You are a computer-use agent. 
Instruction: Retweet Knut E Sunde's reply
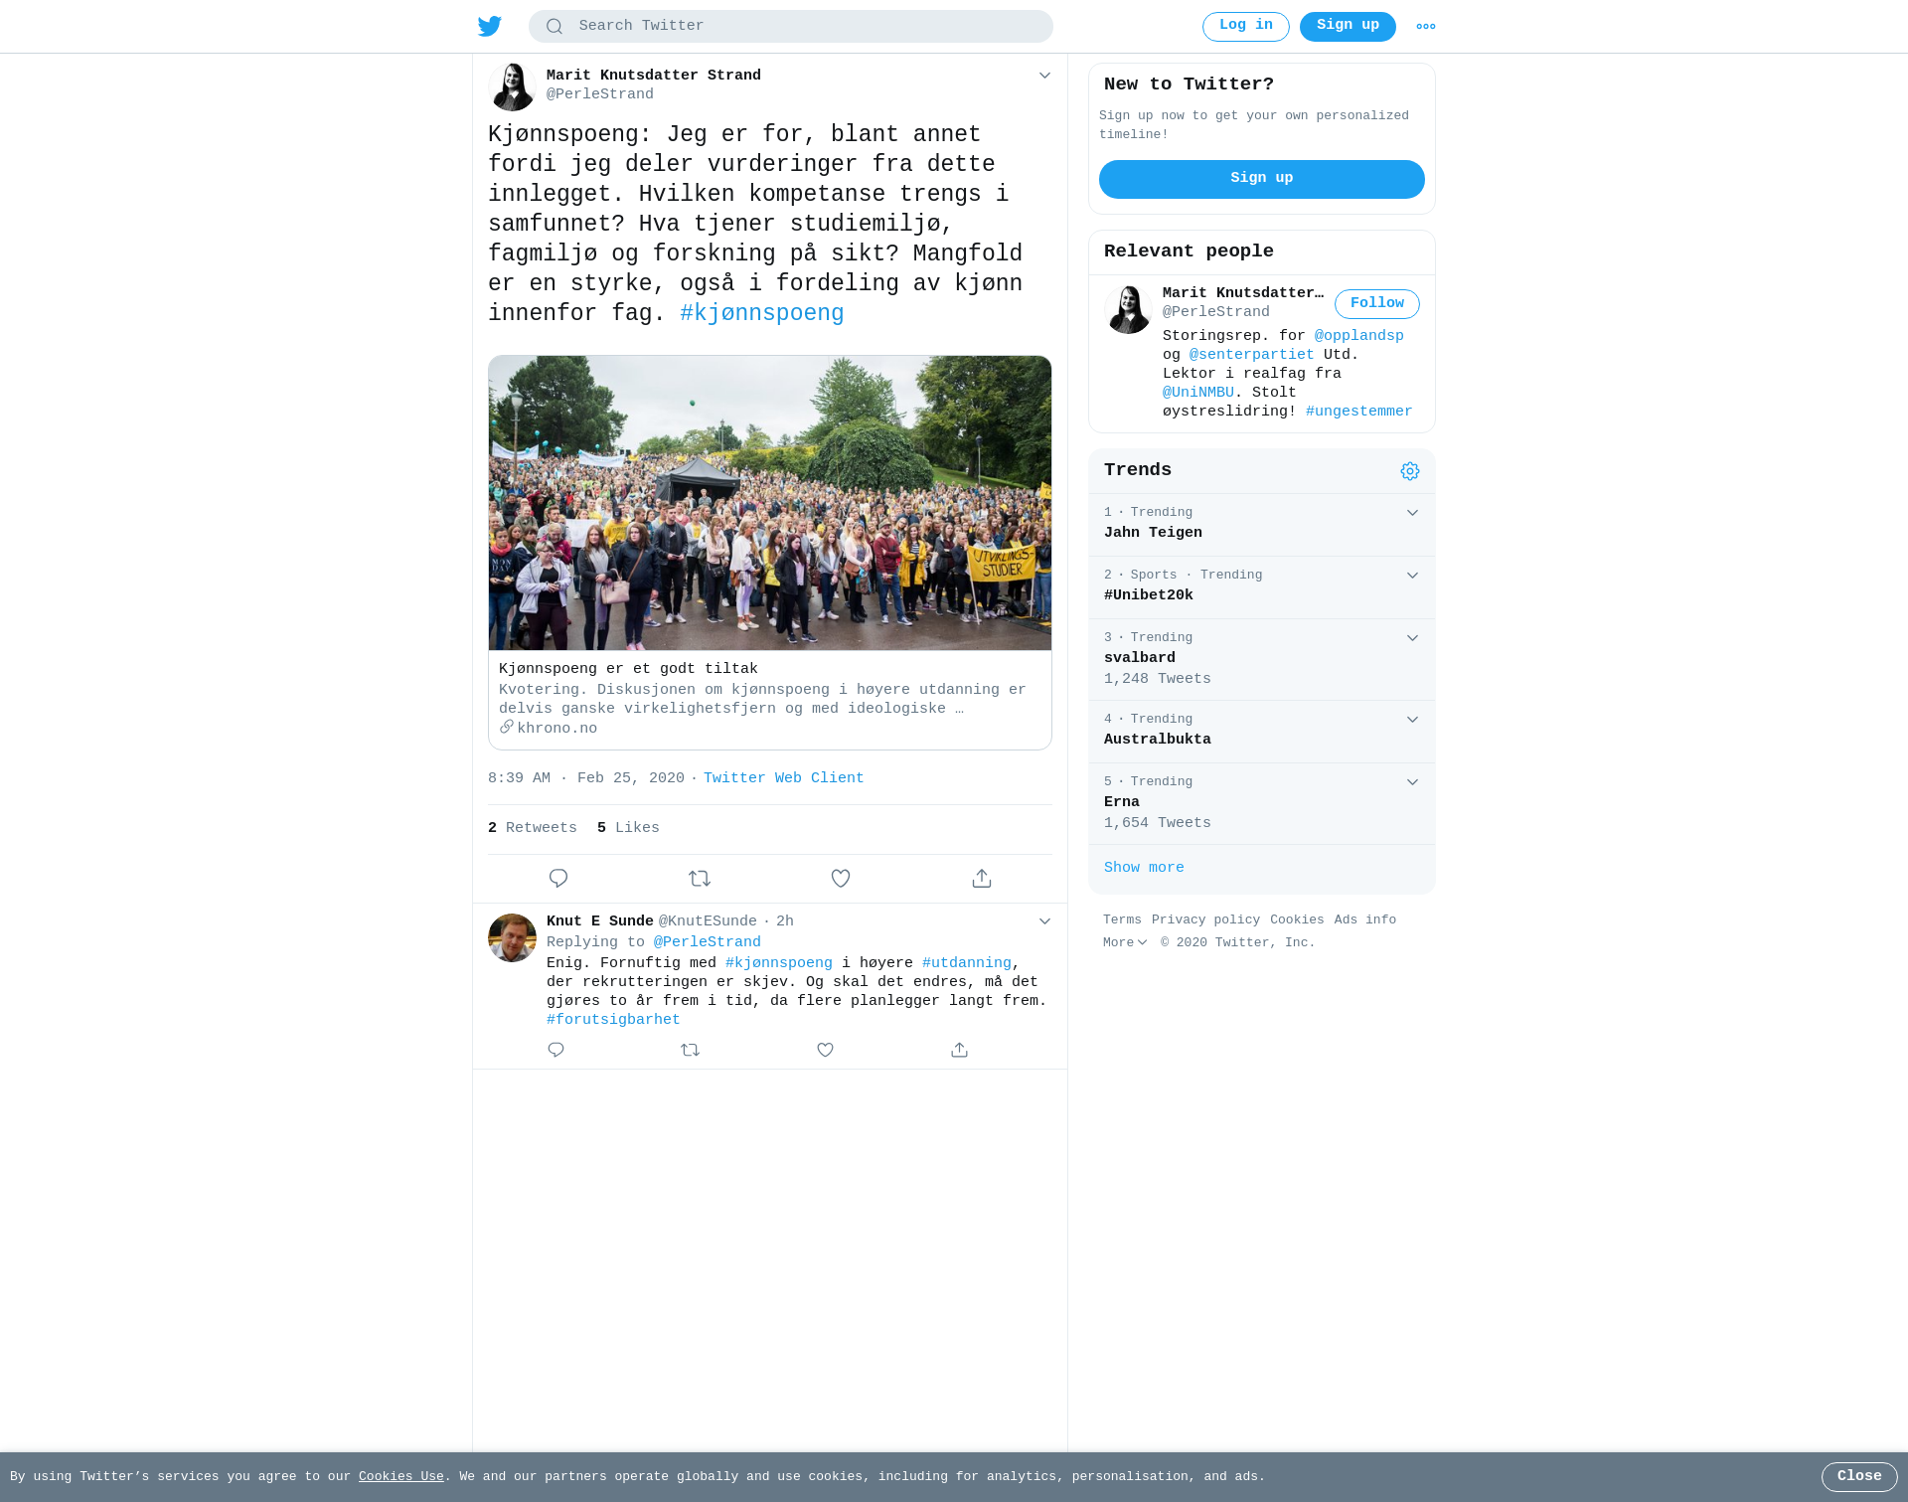[x=691, y=1050]
